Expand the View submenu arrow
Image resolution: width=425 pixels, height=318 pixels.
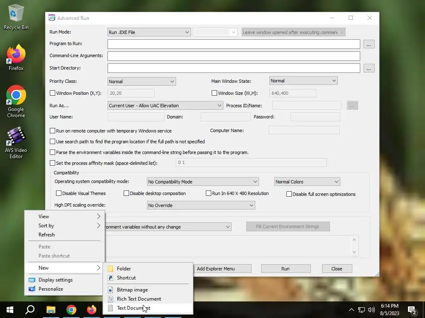(98, 216)
